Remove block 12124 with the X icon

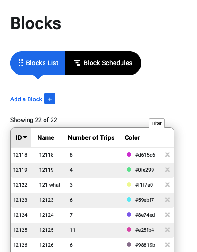click(x=167, y=214)
